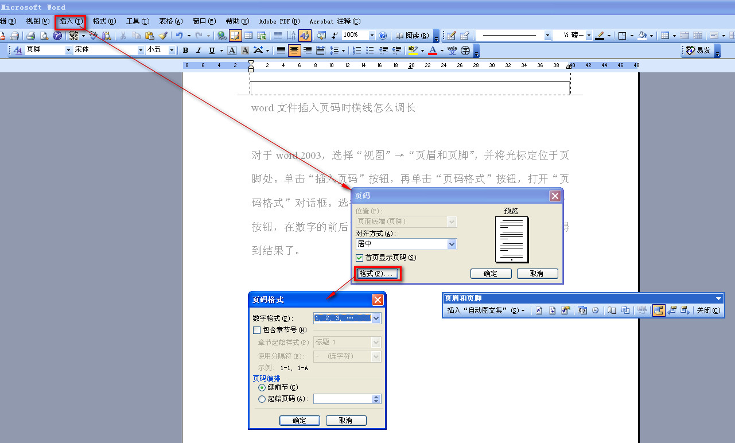
Task: Open the style dropdown showing 页脚
Action: [x=69, y=50]
